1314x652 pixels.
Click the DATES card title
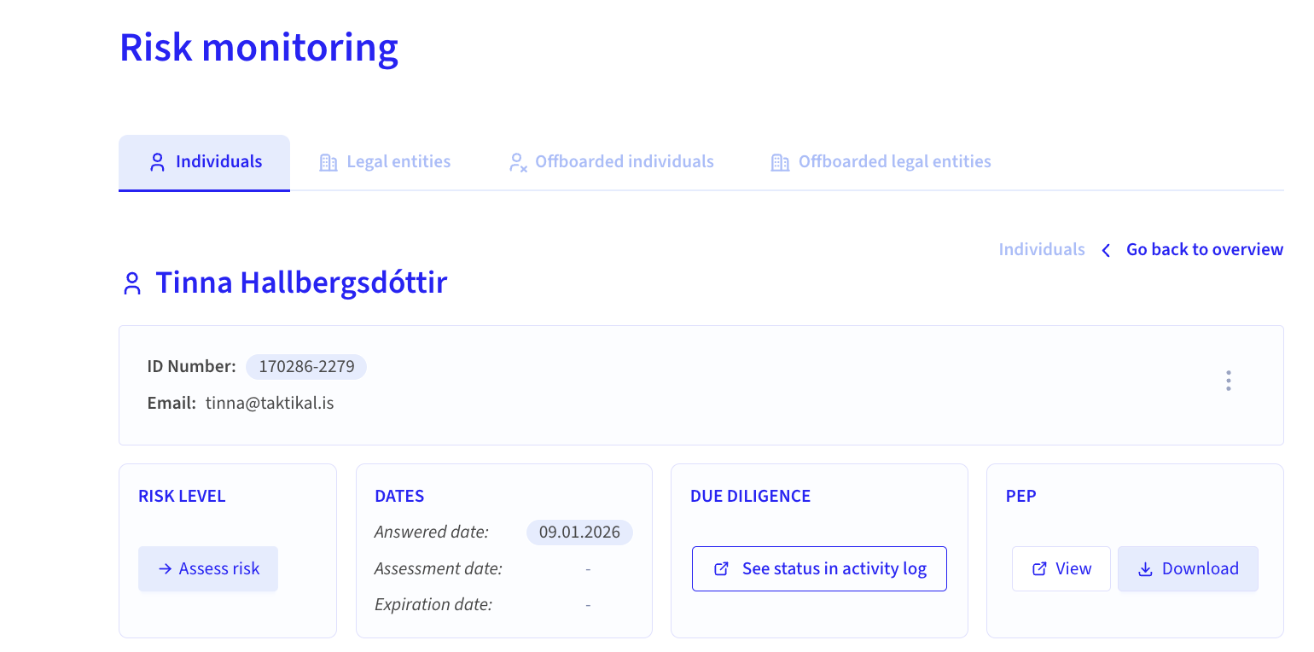[x=399, y=497]
